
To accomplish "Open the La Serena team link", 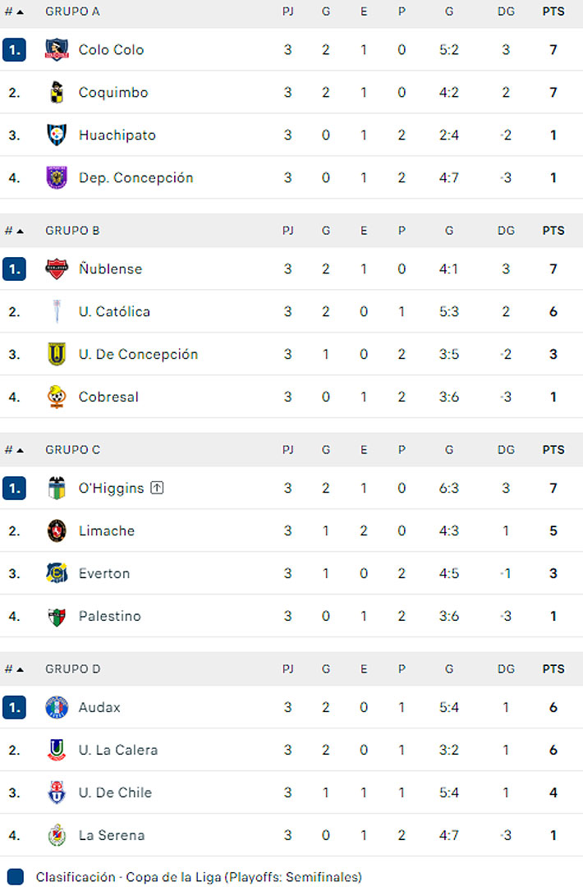I will pyautogui.click(x=112, y=835).
